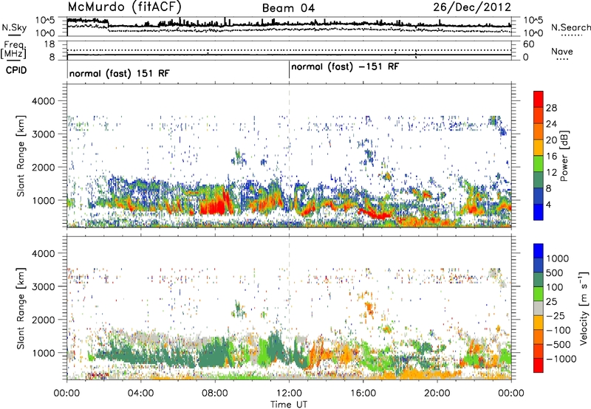Screen dimensions: 591x409
Task: Click the 'Time UT' axis label
Action: click(289, 405)
